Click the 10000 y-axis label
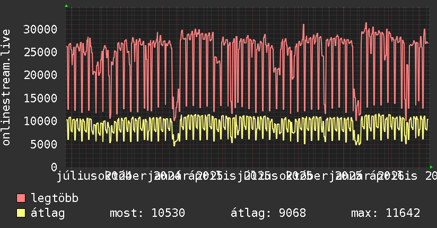The image size is (437, 228). (40, 121)
